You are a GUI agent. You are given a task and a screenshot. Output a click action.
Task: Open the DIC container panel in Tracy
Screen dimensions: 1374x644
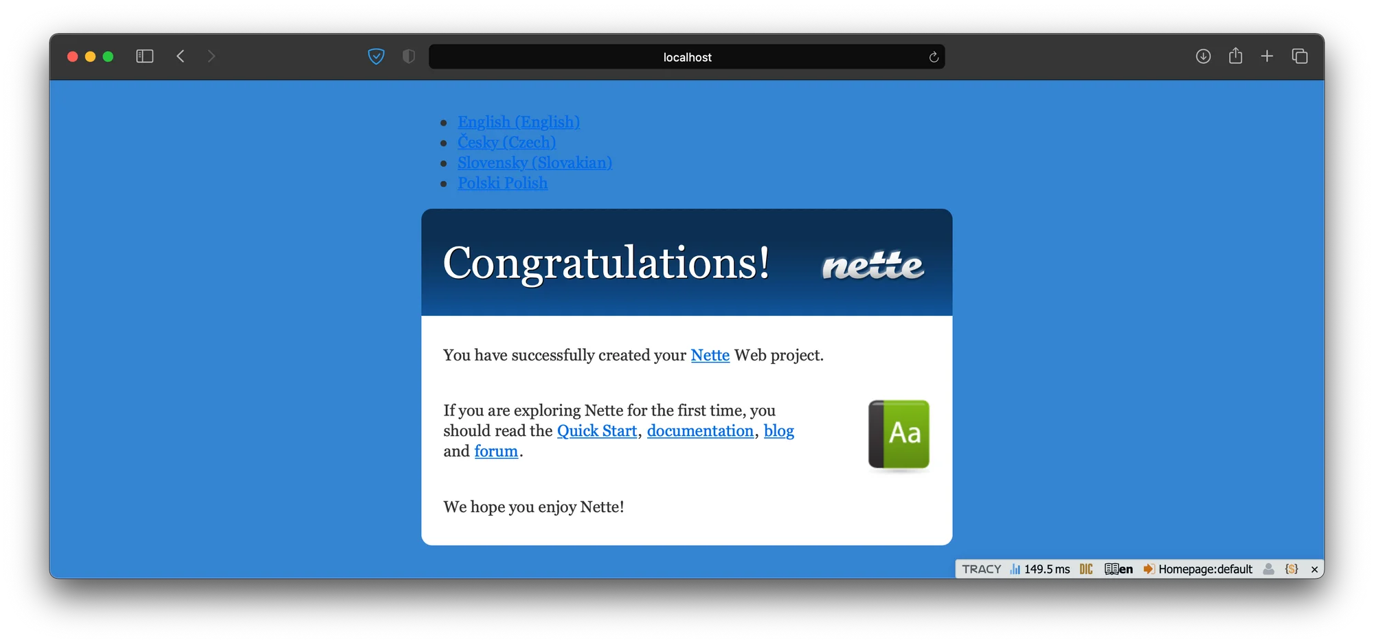pyautogui.click(x=1086, y=569)
